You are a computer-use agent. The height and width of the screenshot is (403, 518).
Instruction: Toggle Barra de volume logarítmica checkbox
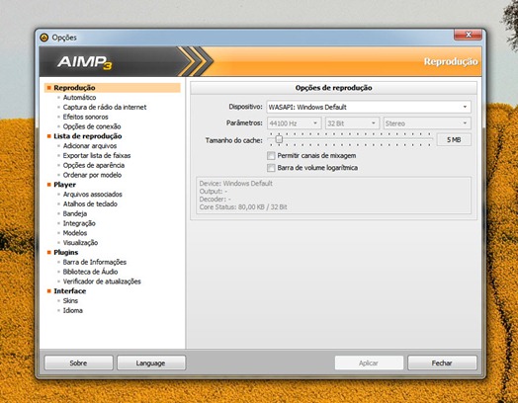pos(271,168)
